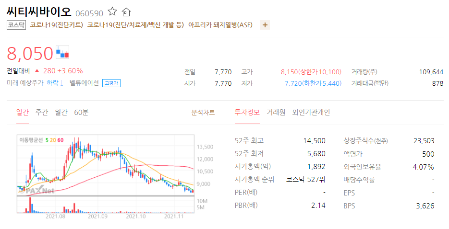Click the 고평가 valuation badge

point(111,83)
